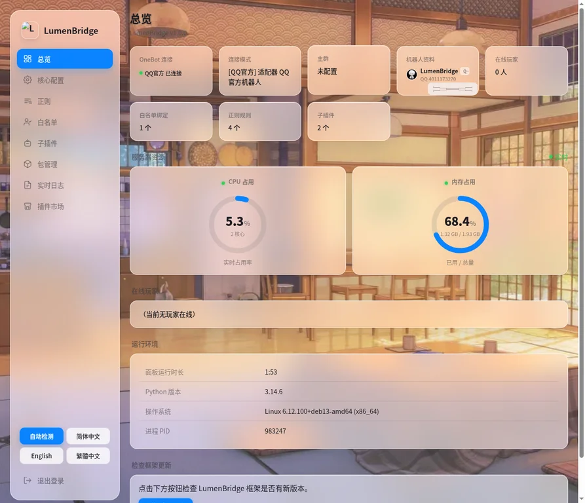Click the CPU 5.3% usage gauge
585x503 pixels.
238,225
